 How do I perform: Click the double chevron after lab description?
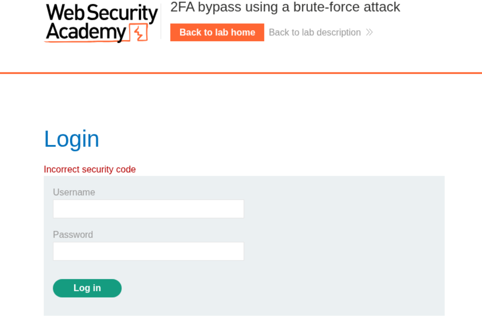pos(369,33)
